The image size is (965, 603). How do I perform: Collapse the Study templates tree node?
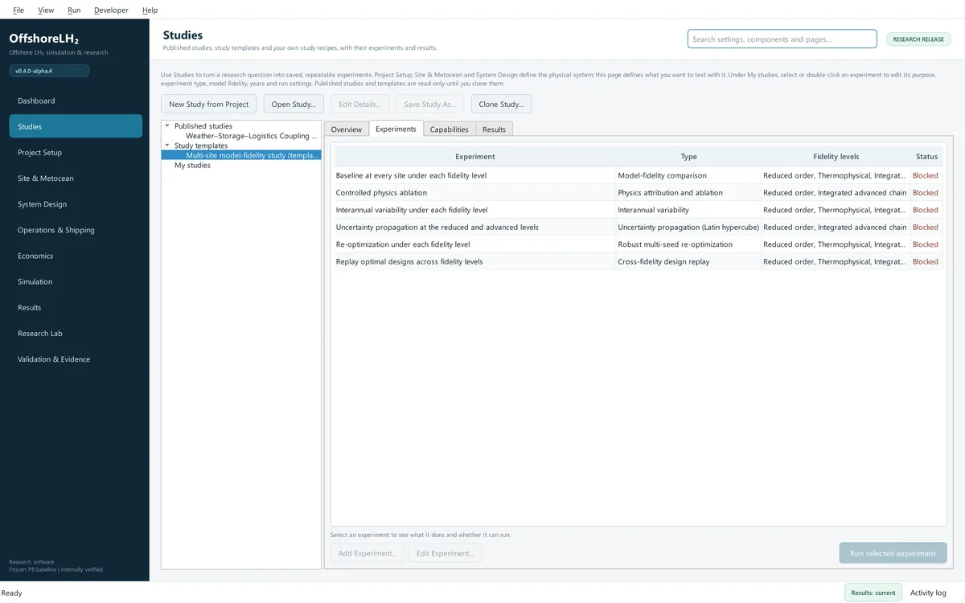coord(167,146)
